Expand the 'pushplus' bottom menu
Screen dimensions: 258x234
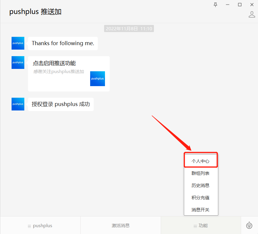(40, 225)
